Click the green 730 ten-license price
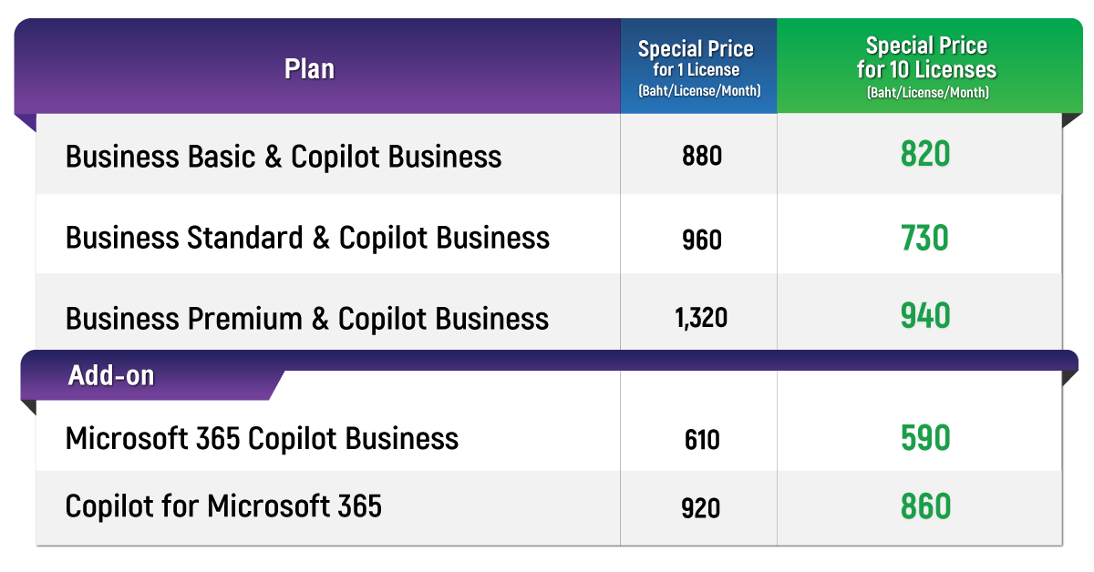Image resolution: width=1094 pixels, height=572 pixels. [925, 239]
